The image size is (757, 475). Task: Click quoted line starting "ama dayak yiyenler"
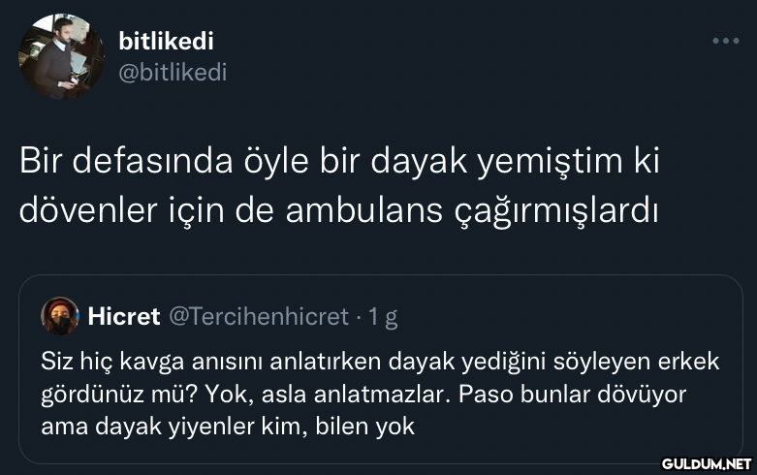point(228,426)
